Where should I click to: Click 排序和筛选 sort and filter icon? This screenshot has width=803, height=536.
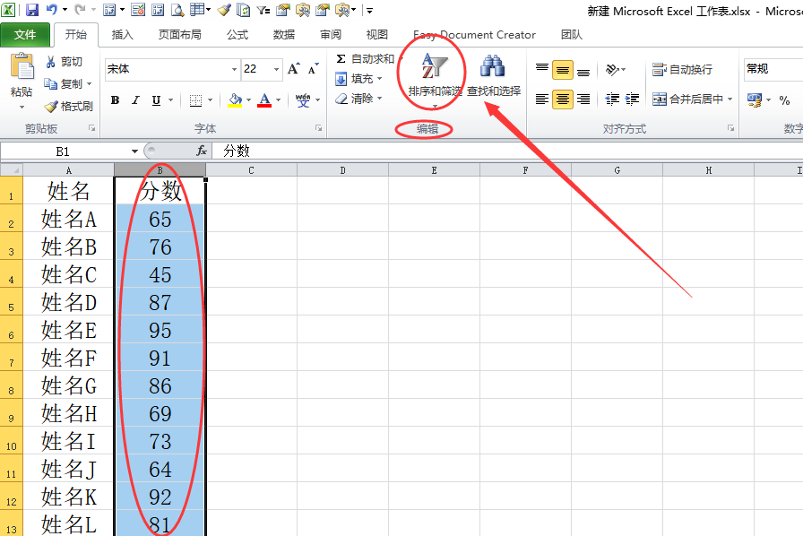click(x=435, y=66)
